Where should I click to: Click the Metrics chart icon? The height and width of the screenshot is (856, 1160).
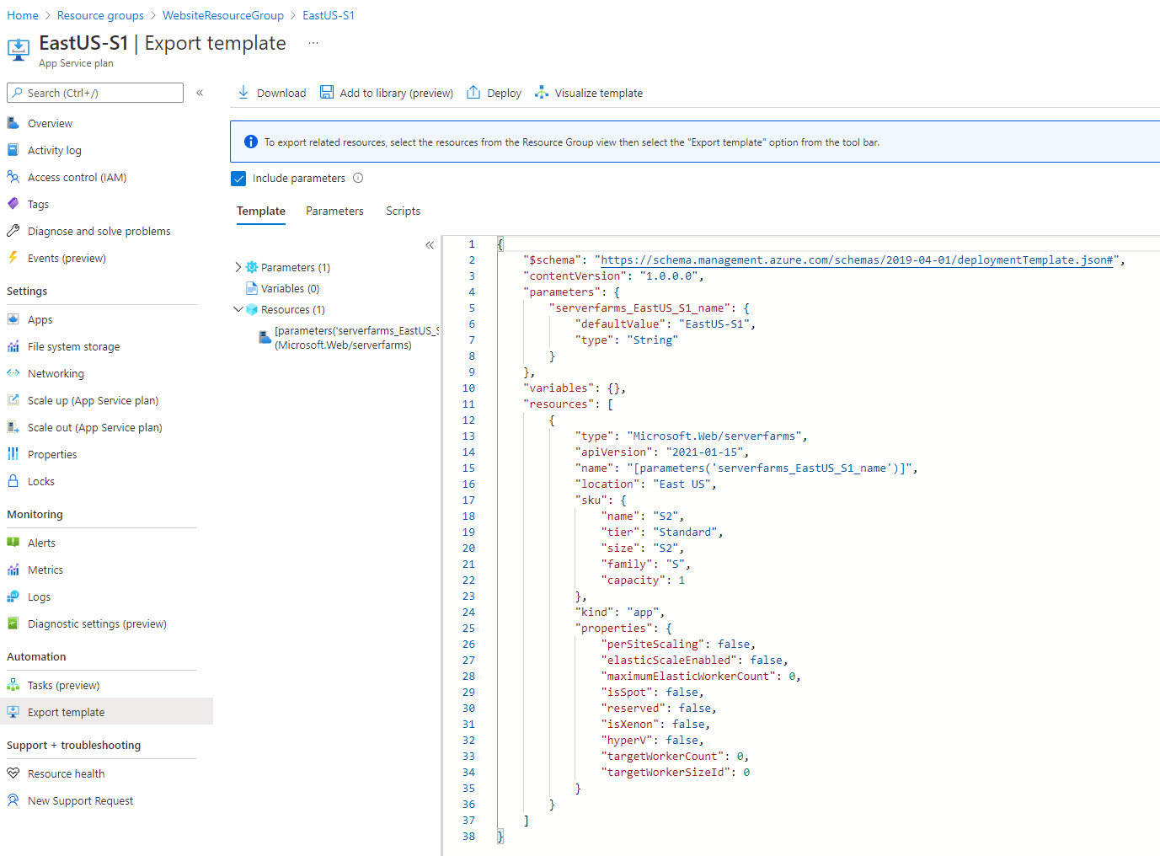click(x=13, y=570)
